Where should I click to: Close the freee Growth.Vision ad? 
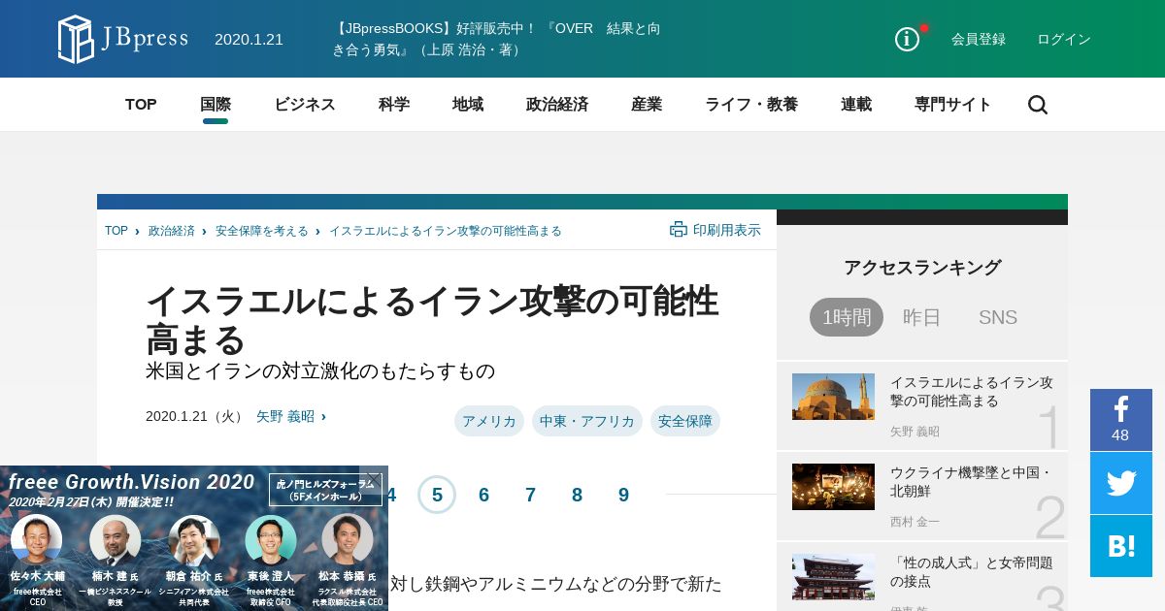coord(374,478)
